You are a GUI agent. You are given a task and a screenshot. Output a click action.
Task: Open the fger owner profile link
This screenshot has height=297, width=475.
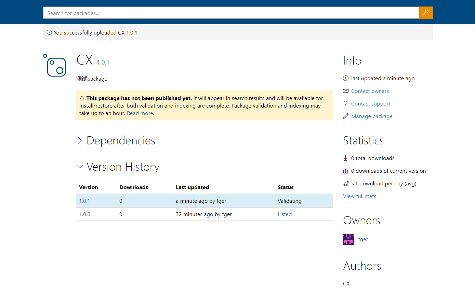[363, 239]
